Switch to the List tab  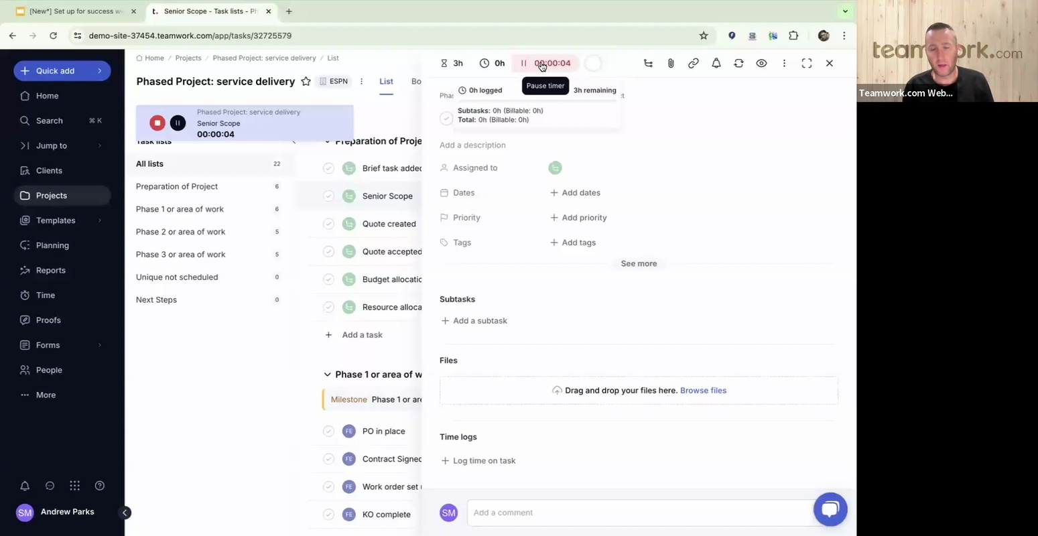pyautogui.click(x=386, y=81)
